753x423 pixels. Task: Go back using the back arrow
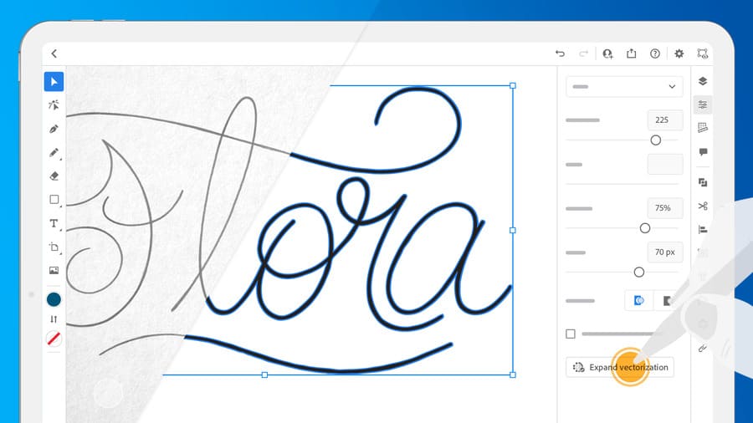[54, 54]
